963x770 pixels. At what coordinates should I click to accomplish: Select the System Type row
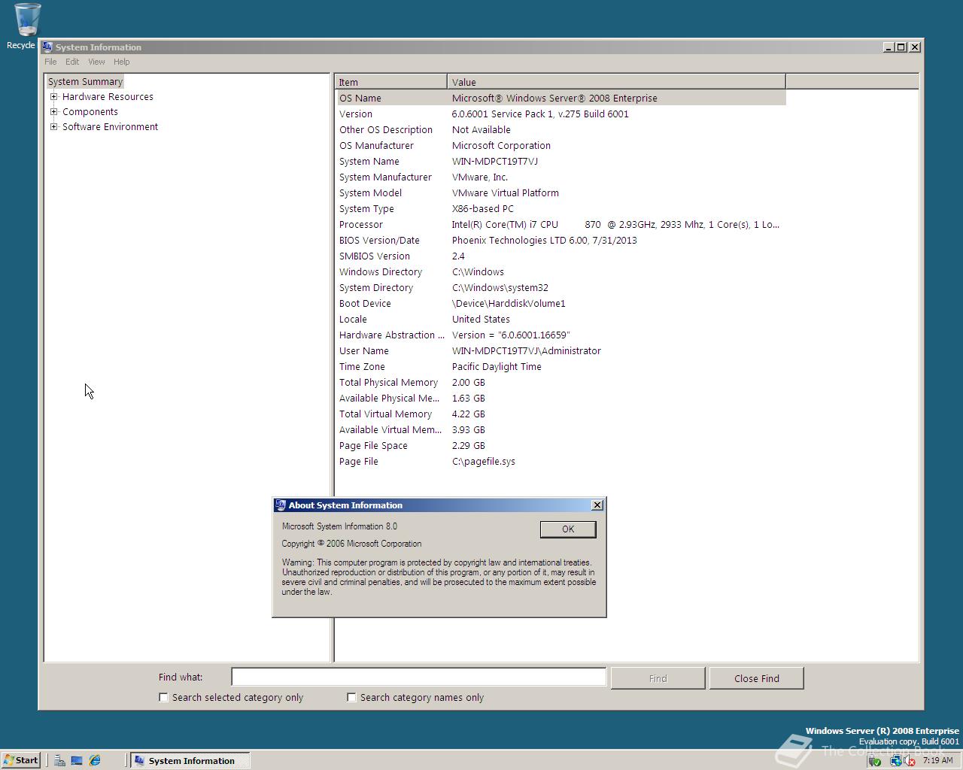click(x=560, y=208)
